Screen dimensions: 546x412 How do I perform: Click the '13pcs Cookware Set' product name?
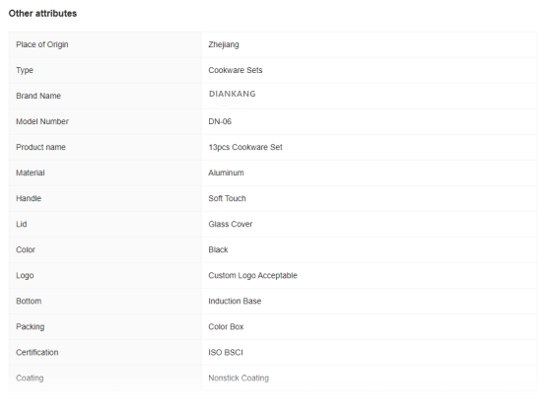click(x=245, y=147)
